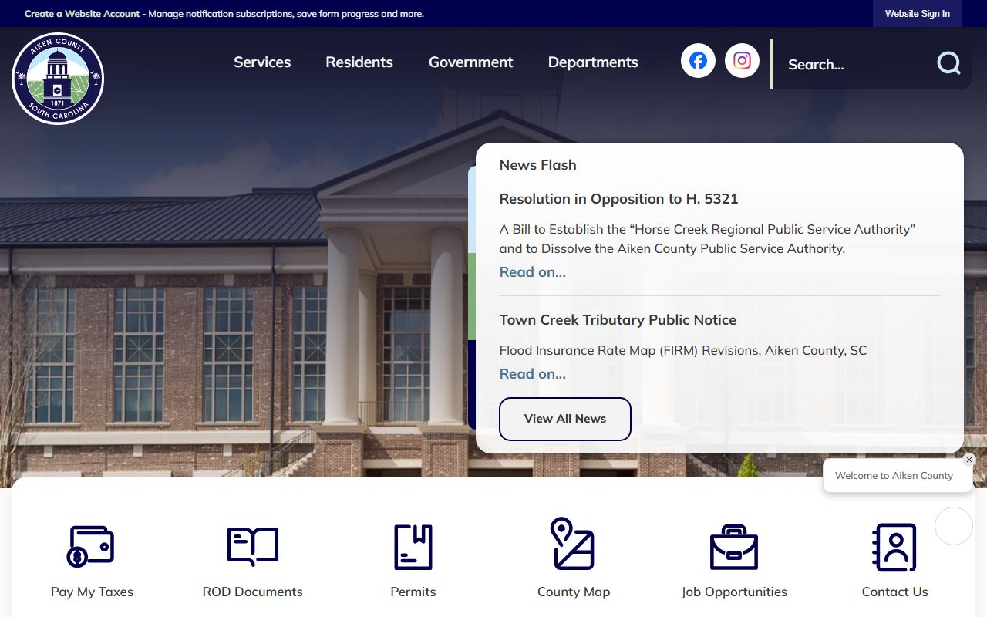The image size is (987, 617).
Task: Click the County Map label
Action: [574, 592]
